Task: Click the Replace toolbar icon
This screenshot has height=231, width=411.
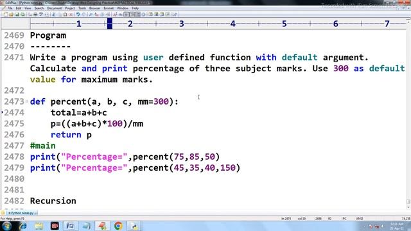Action: (x=96, y=14)
